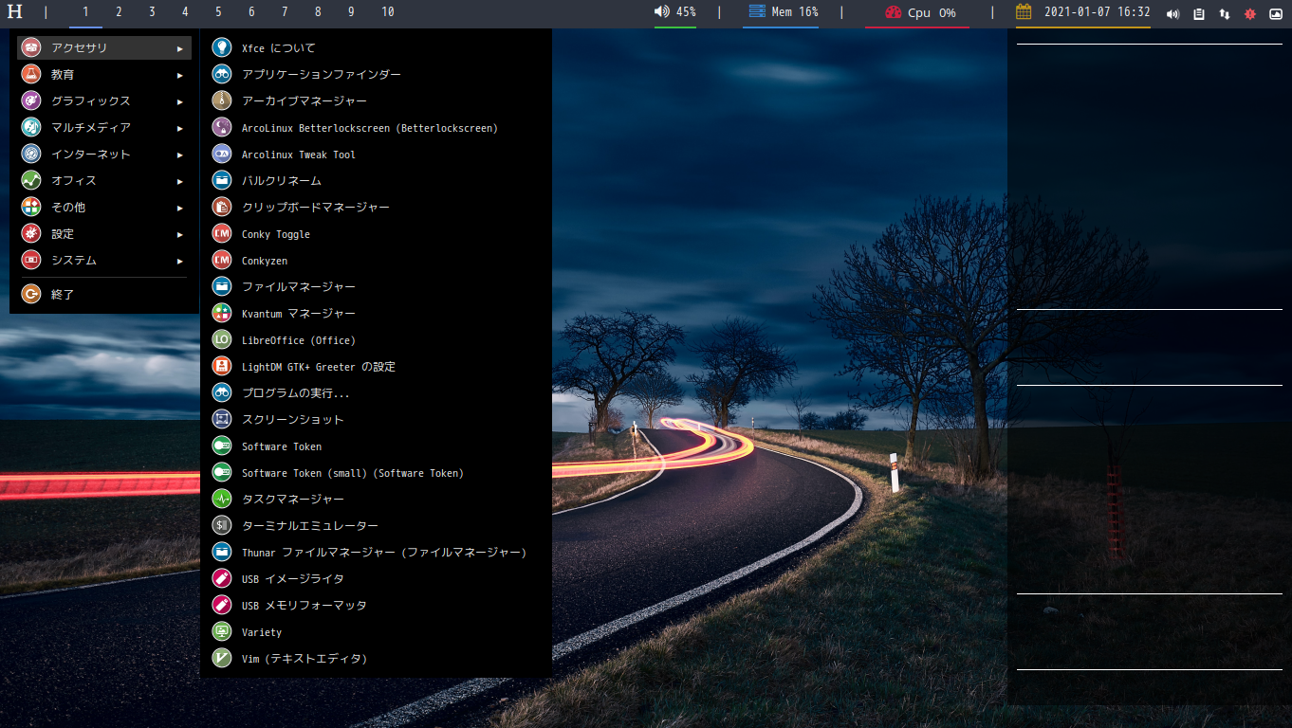Expand the グラフィックス submenu arrow
Screen dimensions: 1292x728
coord(180,101)
